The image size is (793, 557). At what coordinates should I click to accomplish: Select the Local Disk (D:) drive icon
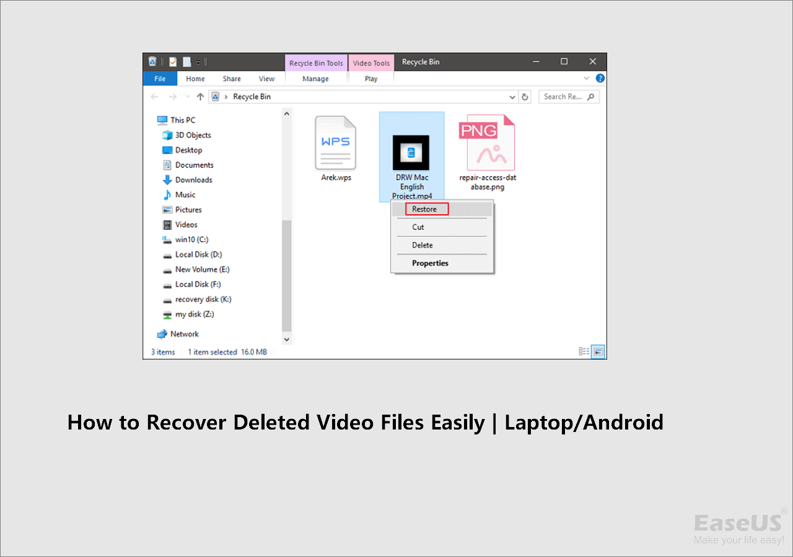click(x=167, y=255)
